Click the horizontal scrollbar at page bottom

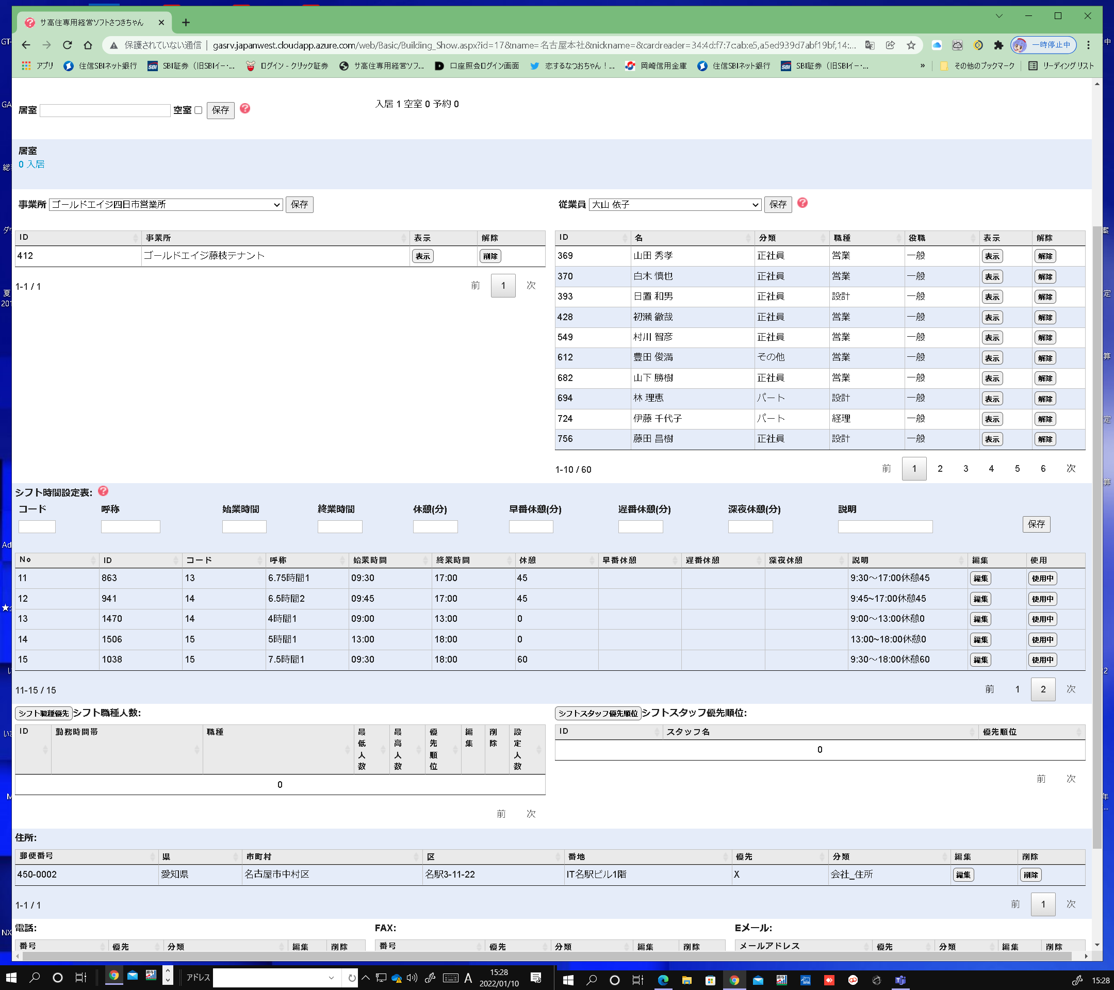pyautogui.click(x=545, y=956)
